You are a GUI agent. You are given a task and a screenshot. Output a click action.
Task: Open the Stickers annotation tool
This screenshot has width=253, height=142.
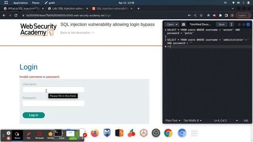click(51, 135)
